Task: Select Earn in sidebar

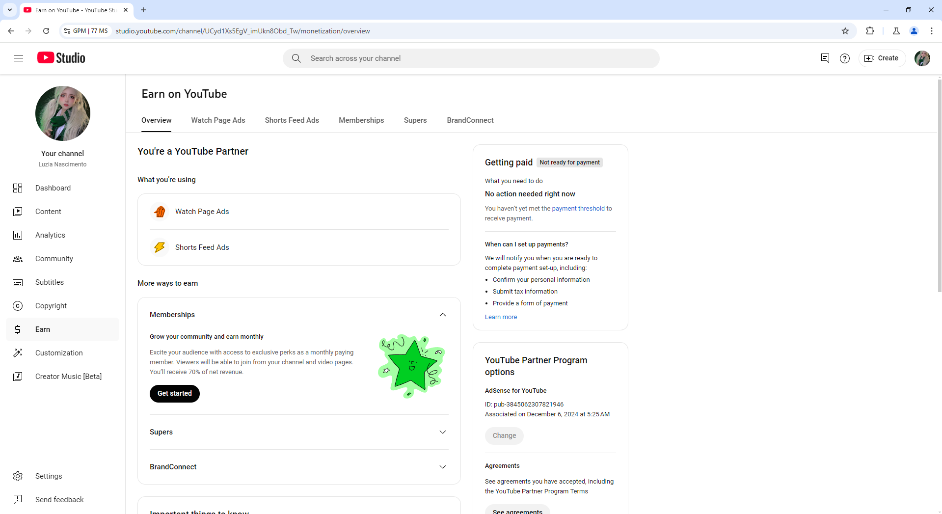Action: [x=63, y=329]
